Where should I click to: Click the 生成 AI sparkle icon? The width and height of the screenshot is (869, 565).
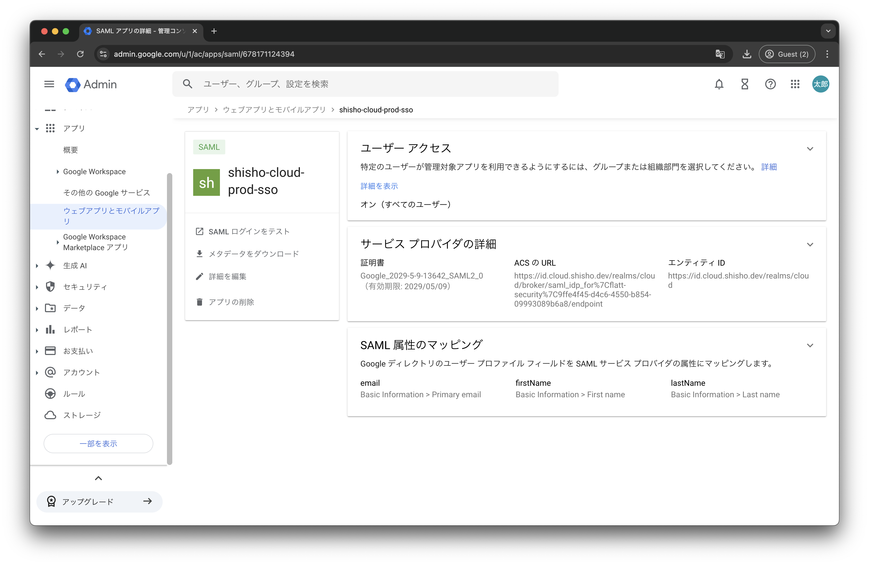50,266
